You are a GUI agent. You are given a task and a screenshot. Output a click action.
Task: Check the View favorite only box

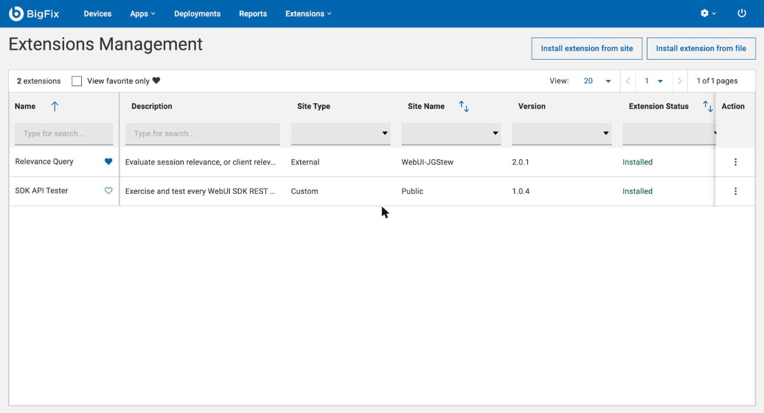(77, 81)
